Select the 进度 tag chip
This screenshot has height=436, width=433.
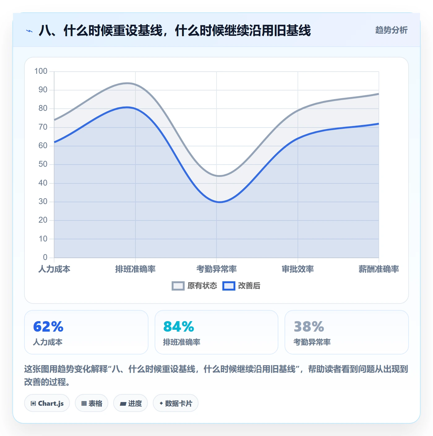click(x=131, y=403)
